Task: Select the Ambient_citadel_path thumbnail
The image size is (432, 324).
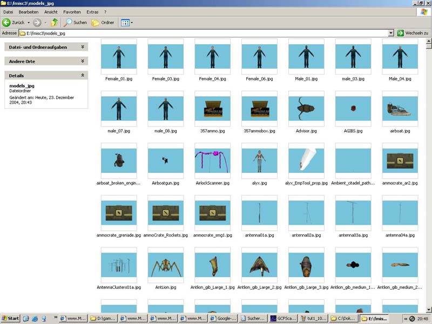Action: 353,160
